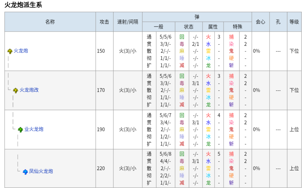
Task: Click the --- slots cell for 业火龙炮
Action: pyautogui.click(x=278, y=130)
